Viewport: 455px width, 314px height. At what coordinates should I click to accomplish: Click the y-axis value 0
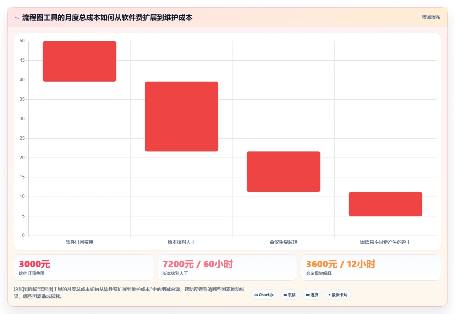pyautogui.click(x=23, y=235)
